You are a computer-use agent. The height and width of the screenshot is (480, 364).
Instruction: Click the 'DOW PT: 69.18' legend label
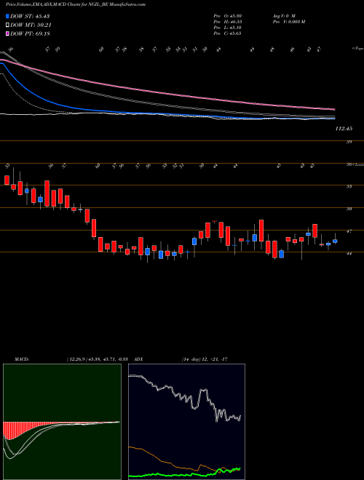pyautogui.click(x=30, y=33)
